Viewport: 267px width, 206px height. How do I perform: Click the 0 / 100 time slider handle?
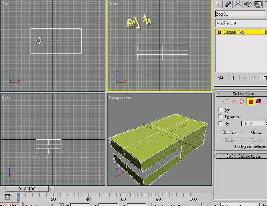[27, 188]
